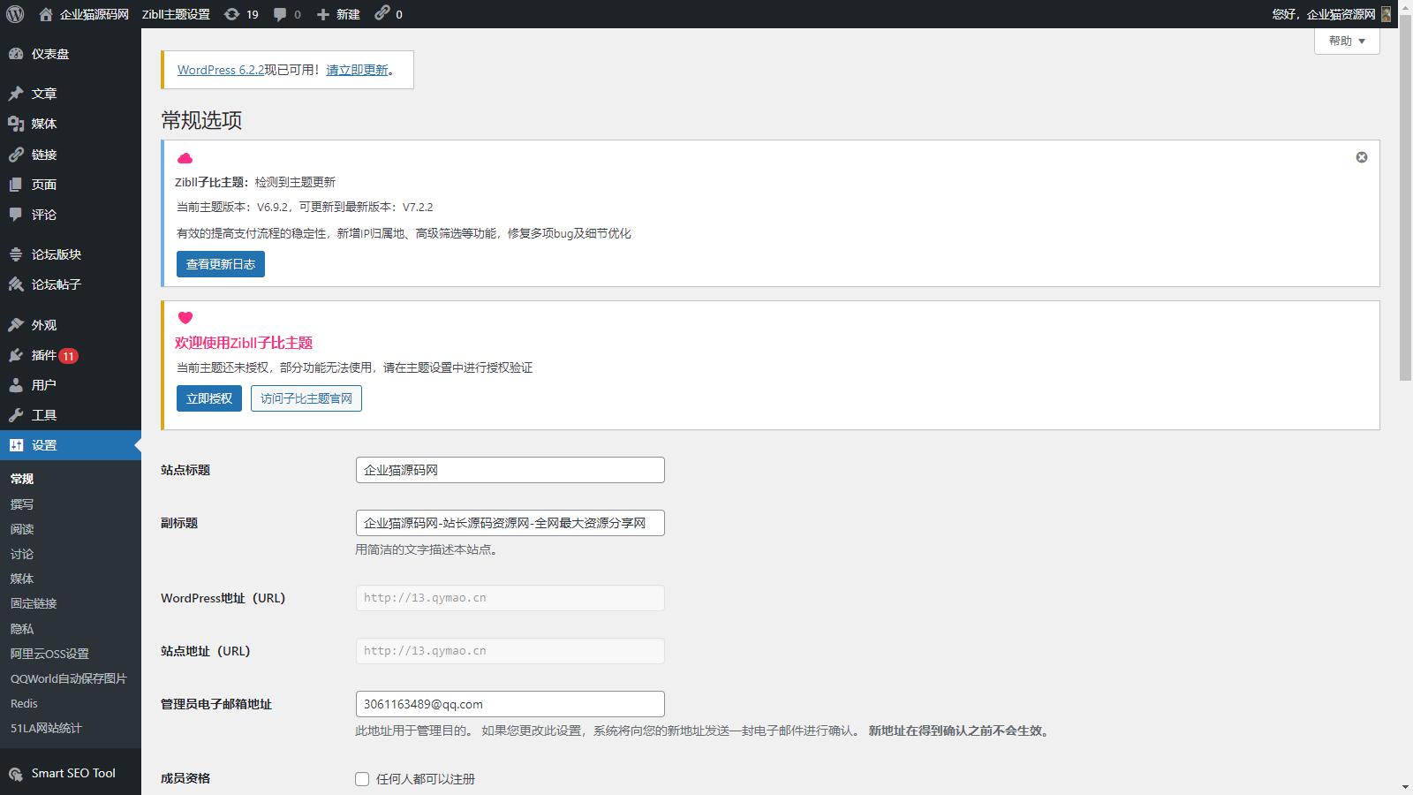Image resolution: width=1413 pixels, height=795 pixels.
Task: Open the updates icon showing 19
Action: point(241,14)
